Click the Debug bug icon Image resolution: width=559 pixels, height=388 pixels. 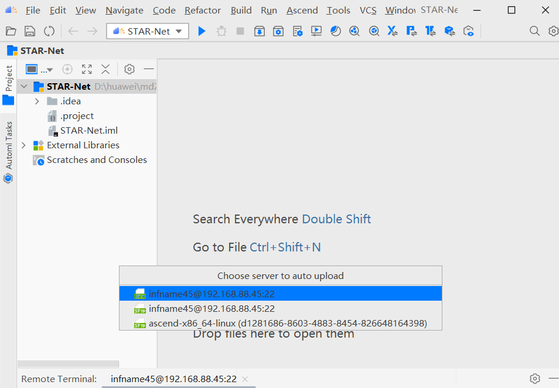pyautogui.click(x=221, y=31)
